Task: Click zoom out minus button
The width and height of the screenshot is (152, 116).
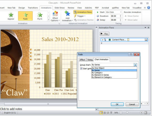Action: (x=121, y=113)
